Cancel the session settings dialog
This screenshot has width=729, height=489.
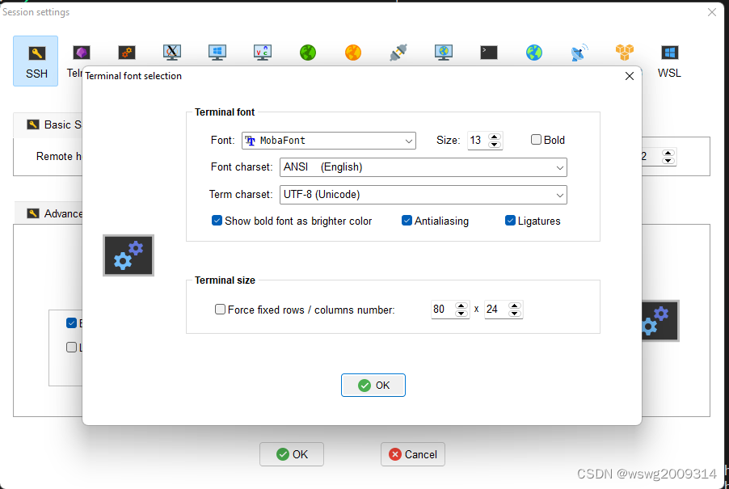[412, 454]
